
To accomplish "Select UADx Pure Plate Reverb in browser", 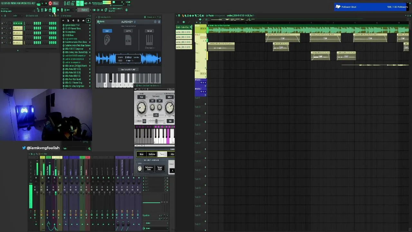I will point(73,79).
